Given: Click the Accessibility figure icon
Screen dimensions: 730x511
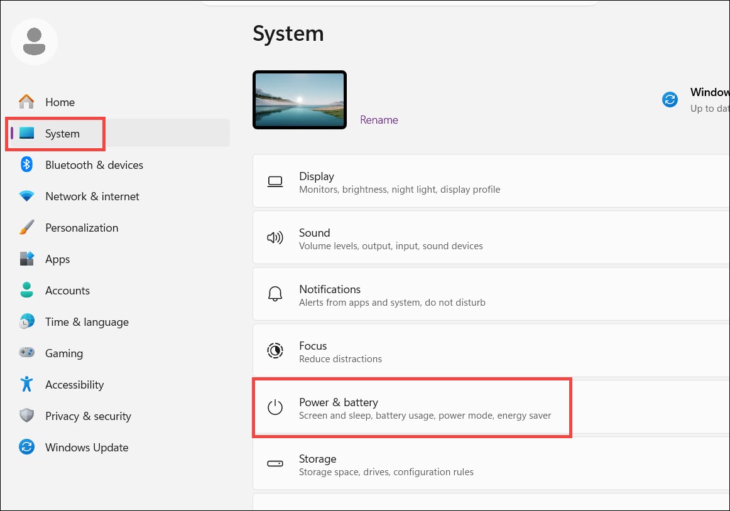Looking at the screenshot, I should click(x=26, y=384).
